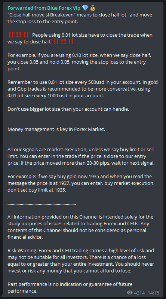Click the 'buy gold now 1935' example paragraph
The height and width of the screenshot is (299, 166).
81,183
